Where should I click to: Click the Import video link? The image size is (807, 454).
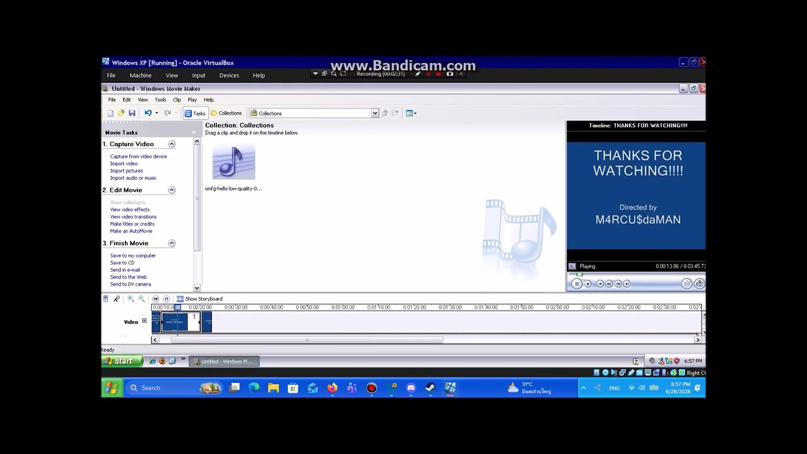coord(124,163)
